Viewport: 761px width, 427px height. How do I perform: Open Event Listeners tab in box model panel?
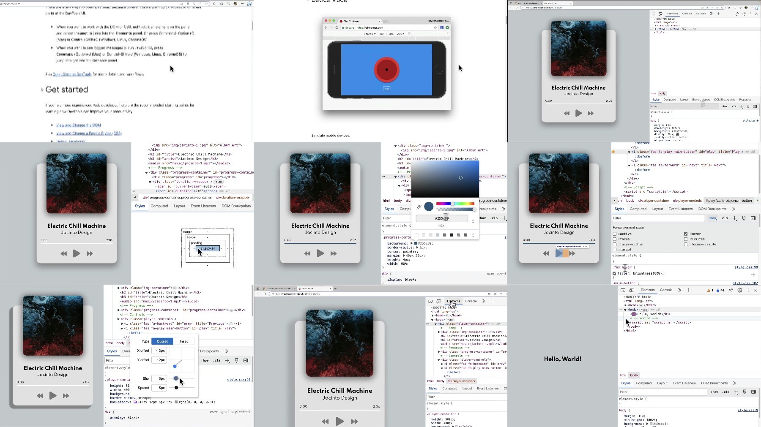click(203, 206)
